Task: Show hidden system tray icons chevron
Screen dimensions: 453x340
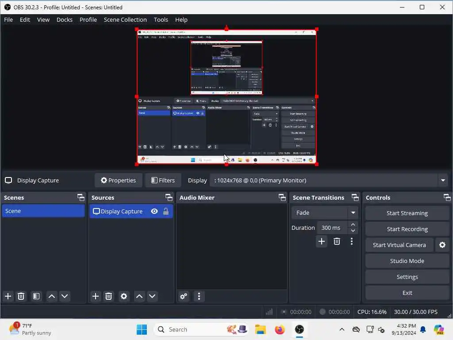Action: point(342,329)
